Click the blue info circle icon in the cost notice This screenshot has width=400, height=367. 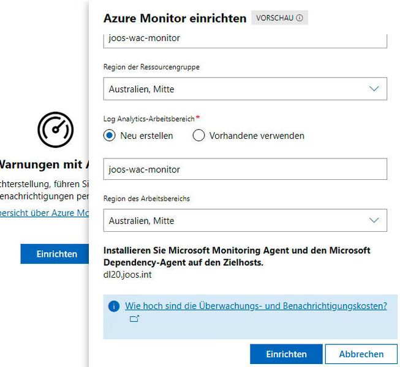click(114, 306)
